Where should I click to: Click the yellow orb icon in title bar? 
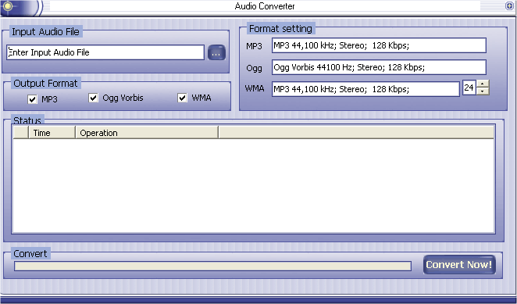pos(8,6)
